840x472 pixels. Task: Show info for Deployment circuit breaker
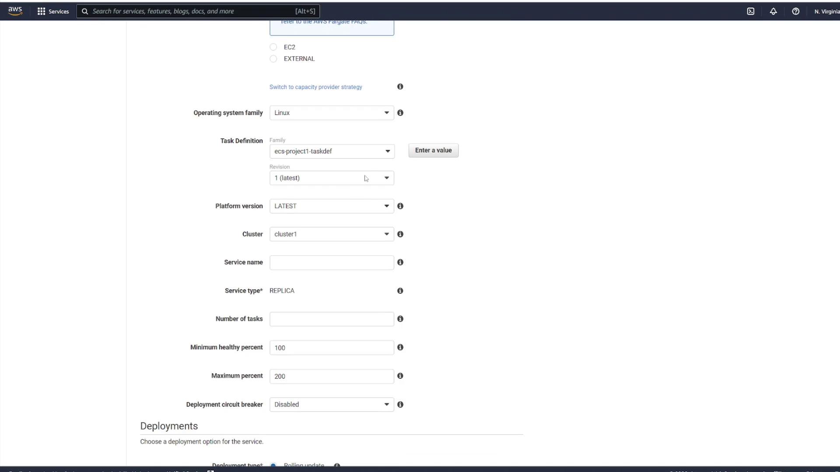click(x=400, y=405)
